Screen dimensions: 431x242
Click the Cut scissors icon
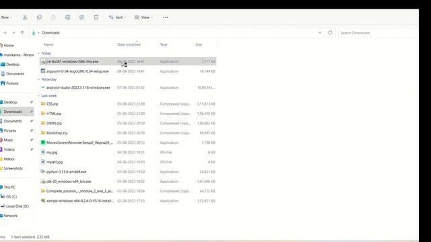tap(25, 17)
